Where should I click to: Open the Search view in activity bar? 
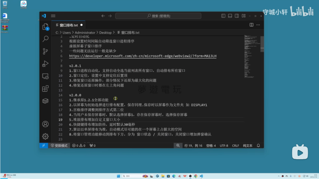[45, 39]
